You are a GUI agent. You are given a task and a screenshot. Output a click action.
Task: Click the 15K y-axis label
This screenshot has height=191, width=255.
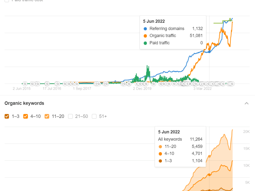point(246,149)
